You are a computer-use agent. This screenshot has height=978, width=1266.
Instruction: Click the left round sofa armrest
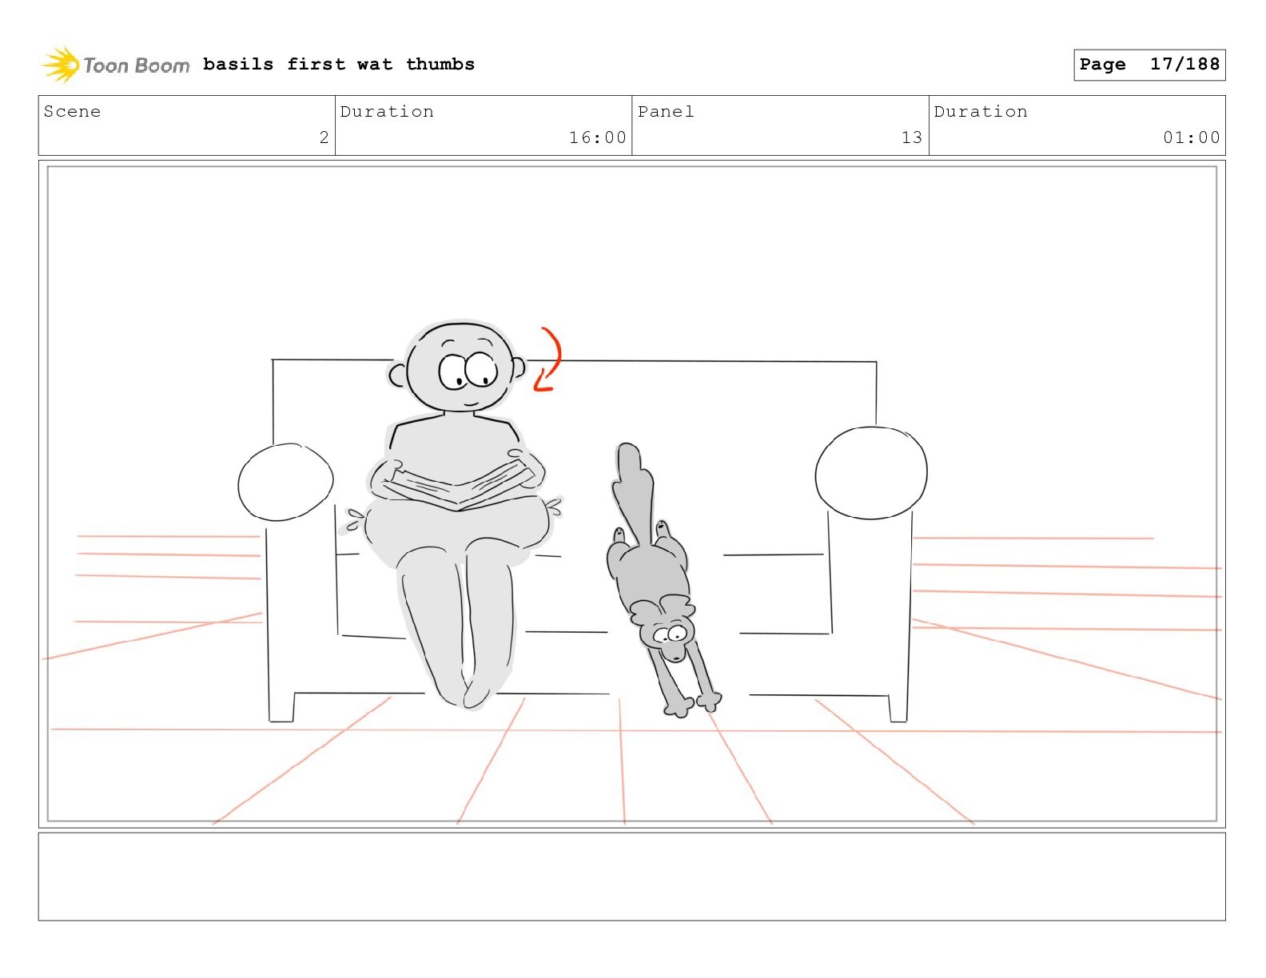click(285, 483)
